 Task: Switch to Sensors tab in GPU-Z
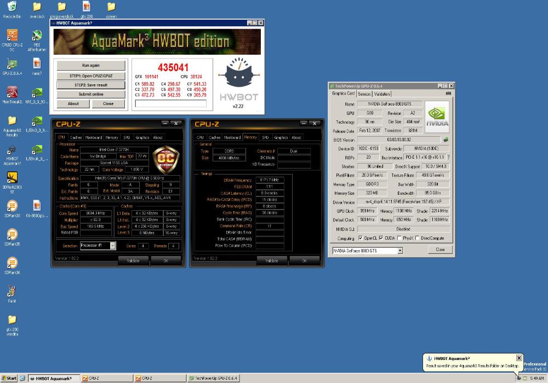coord(364,94)
